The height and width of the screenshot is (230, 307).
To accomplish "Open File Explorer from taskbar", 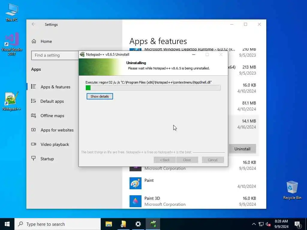I will click(x=109, y=224).
